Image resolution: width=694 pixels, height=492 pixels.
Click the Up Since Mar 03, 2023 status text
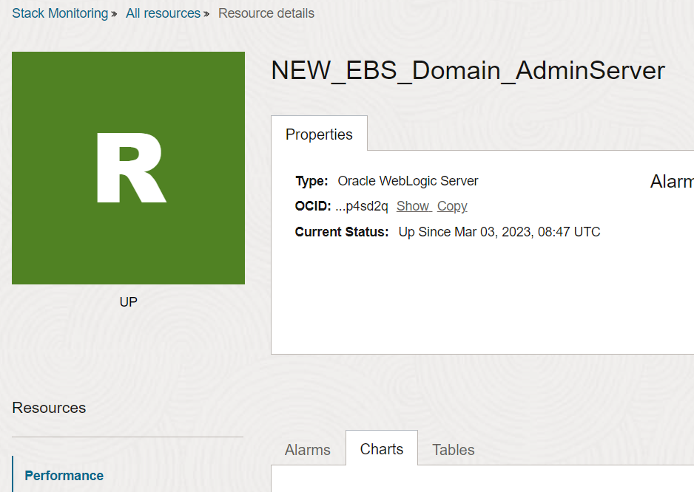point(499,232)
